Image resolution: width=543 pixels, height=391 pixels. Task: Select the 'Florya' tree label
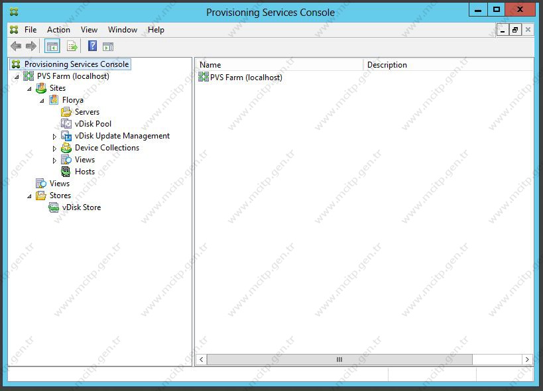pyautogui.click(x=73, y=100)
